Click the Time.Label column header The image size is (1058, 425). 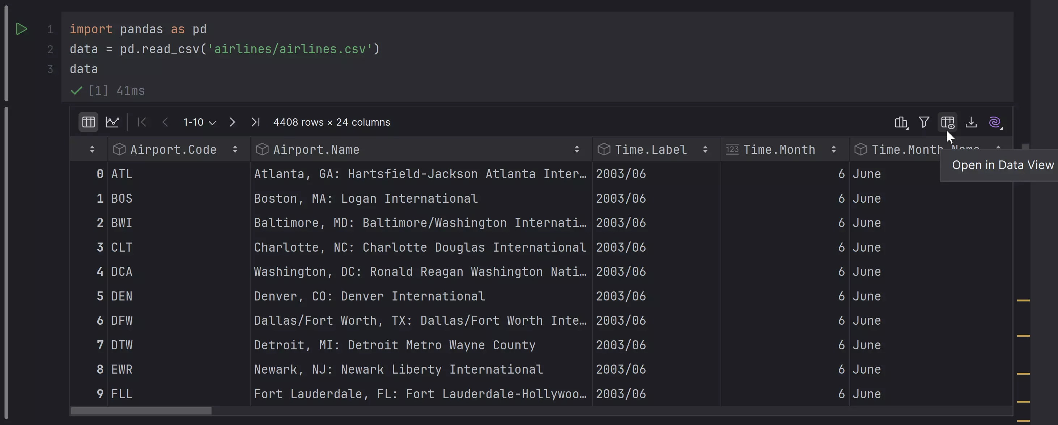651,149
